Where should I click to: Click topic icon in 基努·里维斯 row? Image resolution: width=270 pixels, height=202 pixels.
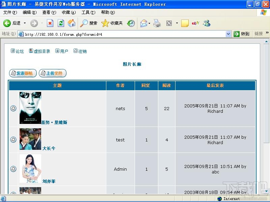[13, 108]
